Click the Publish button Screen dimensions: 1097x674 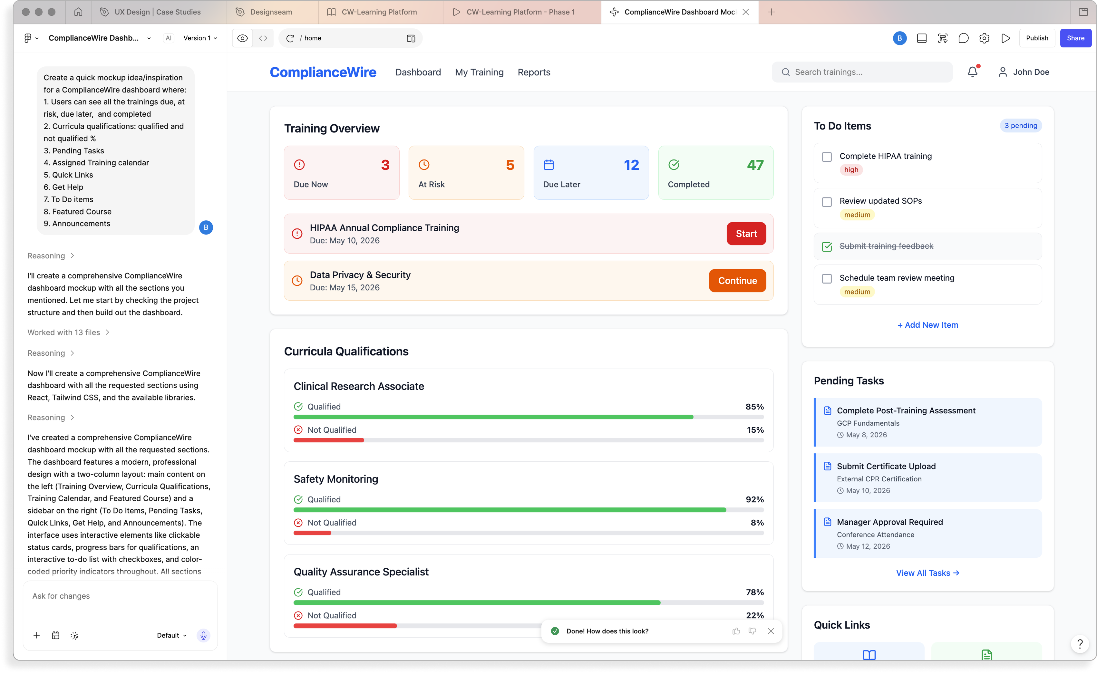[1036, 38]
